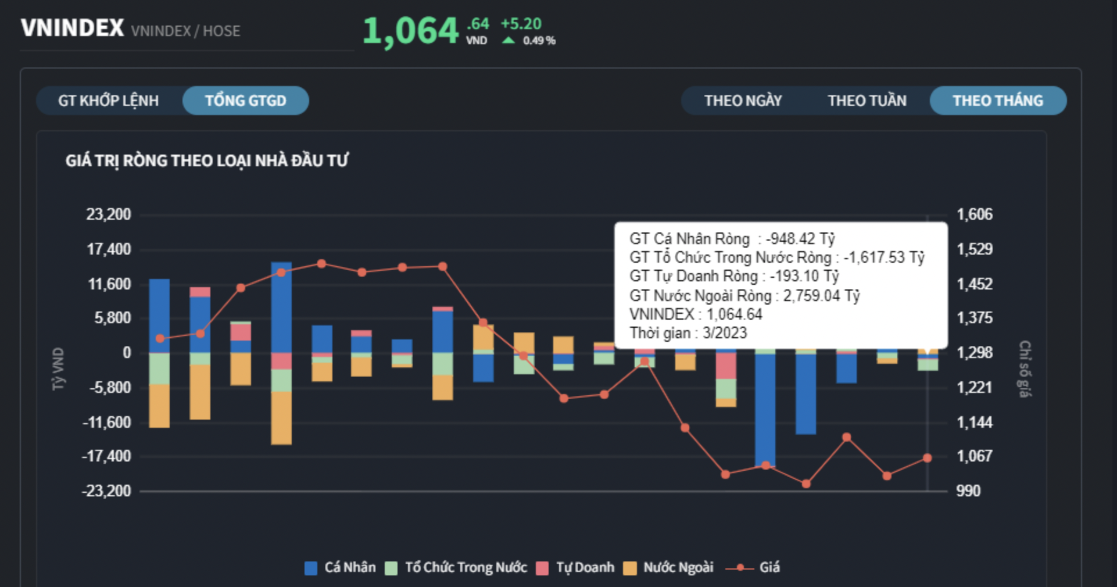Click the first price line data point
The width and height of the screenshot is (1117, 587).
coord(160,338)
